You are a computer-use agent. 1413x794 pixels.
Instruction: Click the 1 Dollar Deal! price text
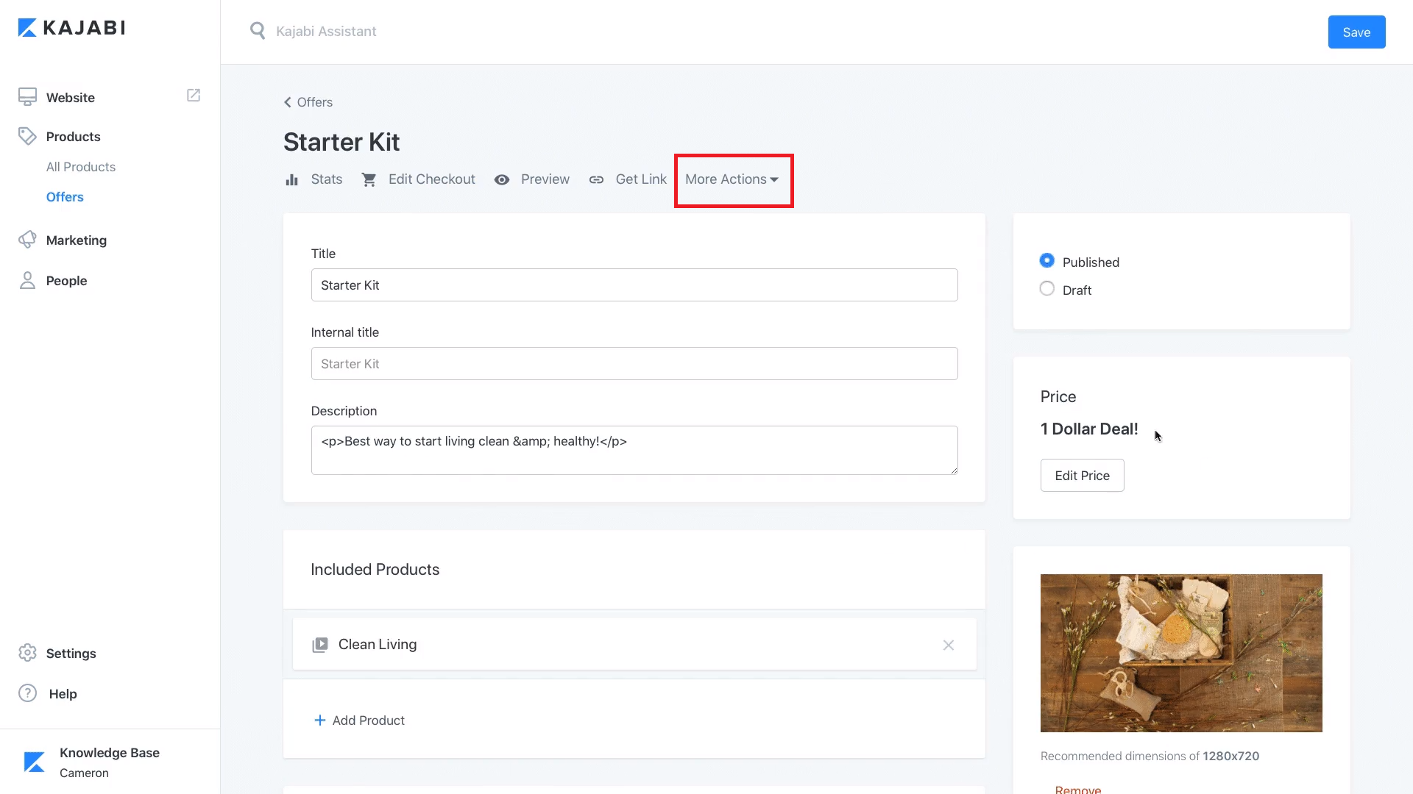click(x=1089, y=429)
